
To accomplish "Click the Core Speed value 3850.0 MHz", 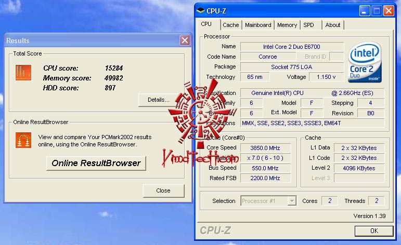I will (265, 148).
